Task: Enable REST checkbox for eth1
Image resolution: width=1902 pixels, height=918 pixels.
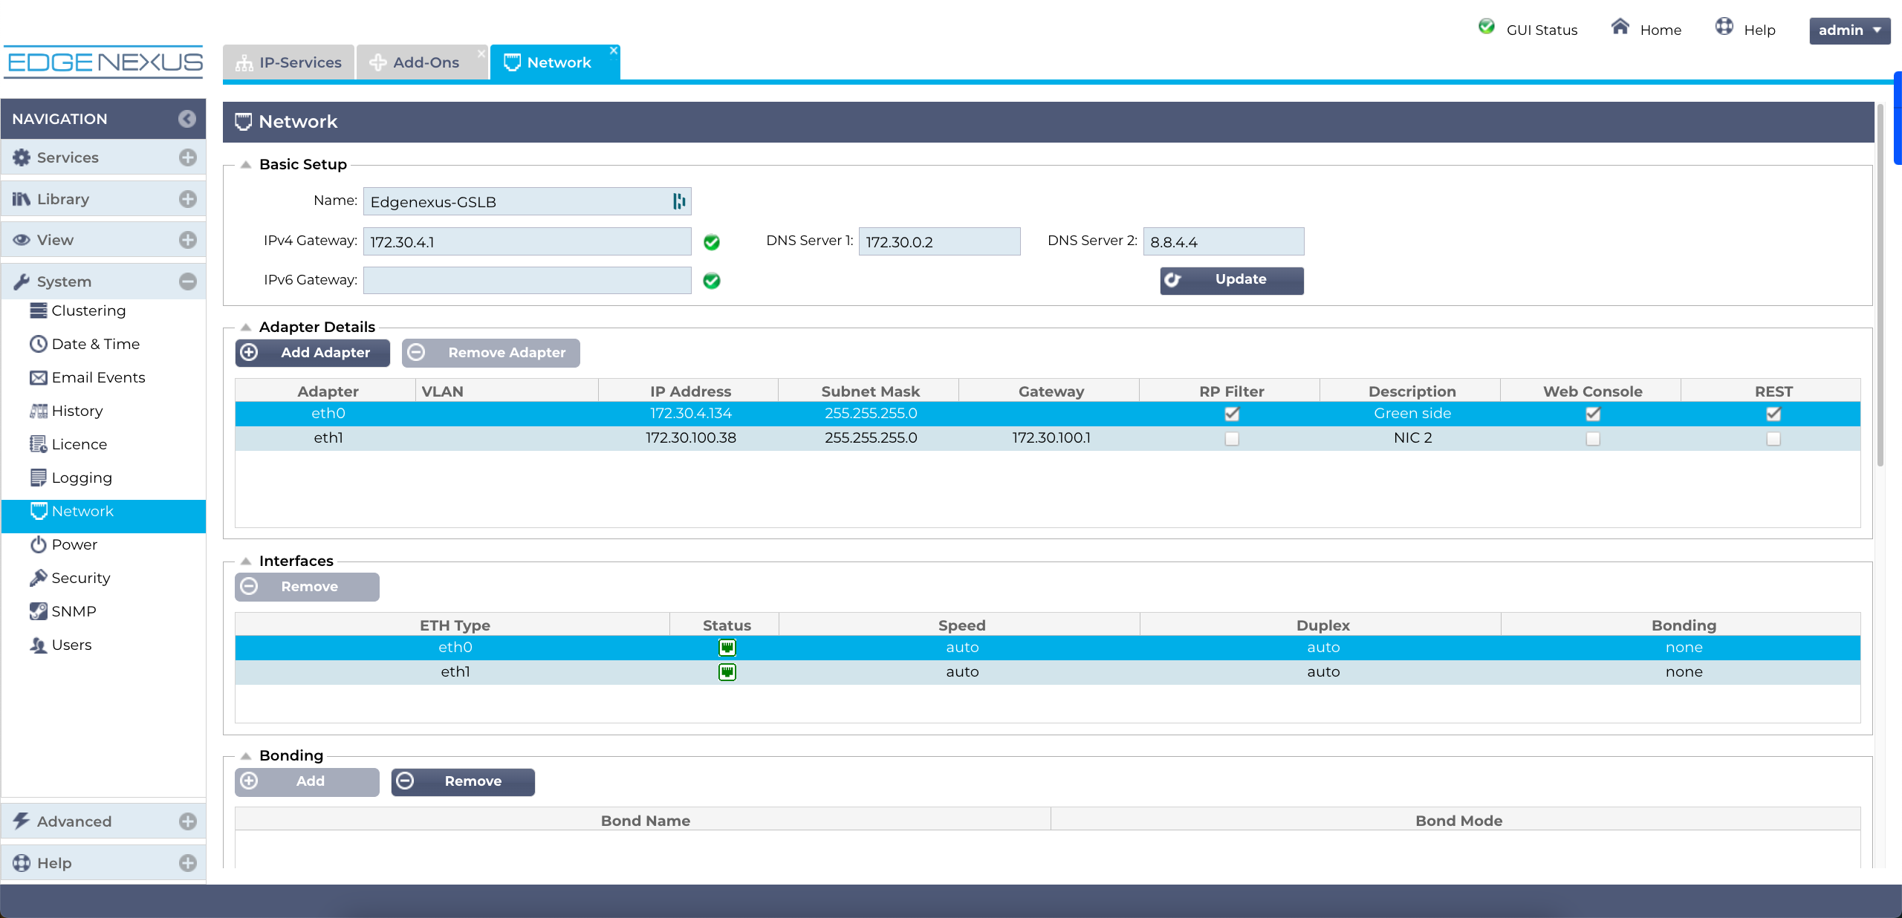Action: click(1773, 439)
